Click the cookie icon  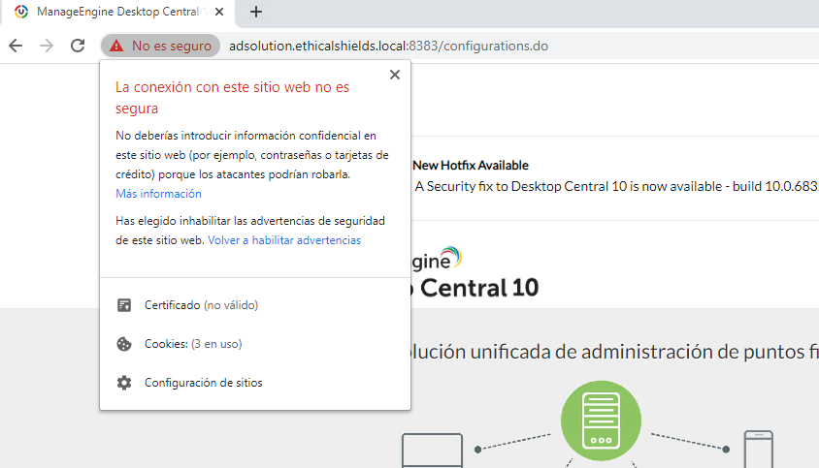point(124,344)
